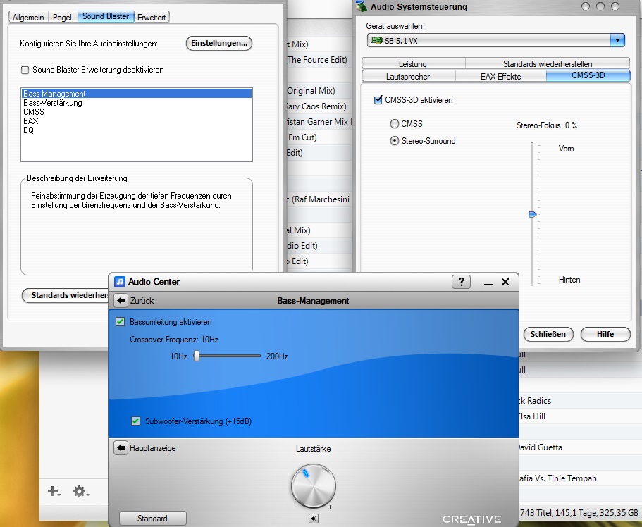Uncheck CMSS-3D aktivieren
This screenshot has width=642, height=527.
378,100
